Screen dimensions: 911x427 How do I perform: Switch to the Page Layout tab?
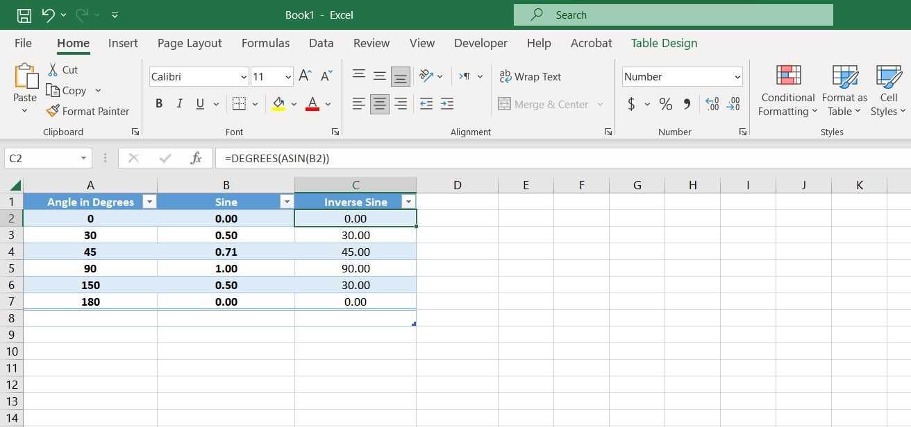point(190,43)
